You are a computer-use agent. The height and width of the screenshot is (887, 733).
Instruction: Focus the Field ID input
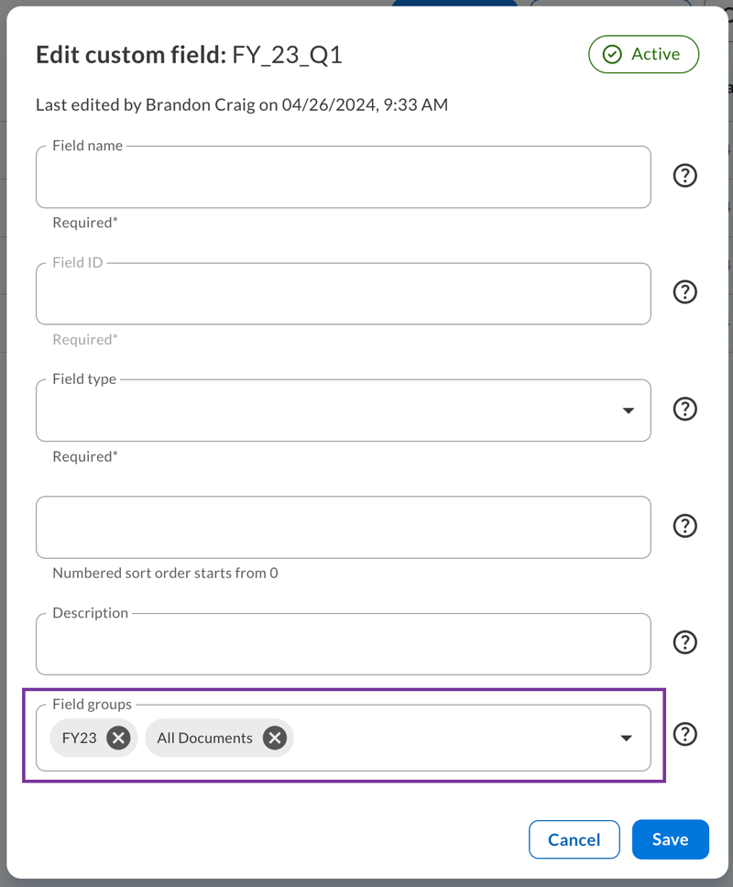[344, 293]
